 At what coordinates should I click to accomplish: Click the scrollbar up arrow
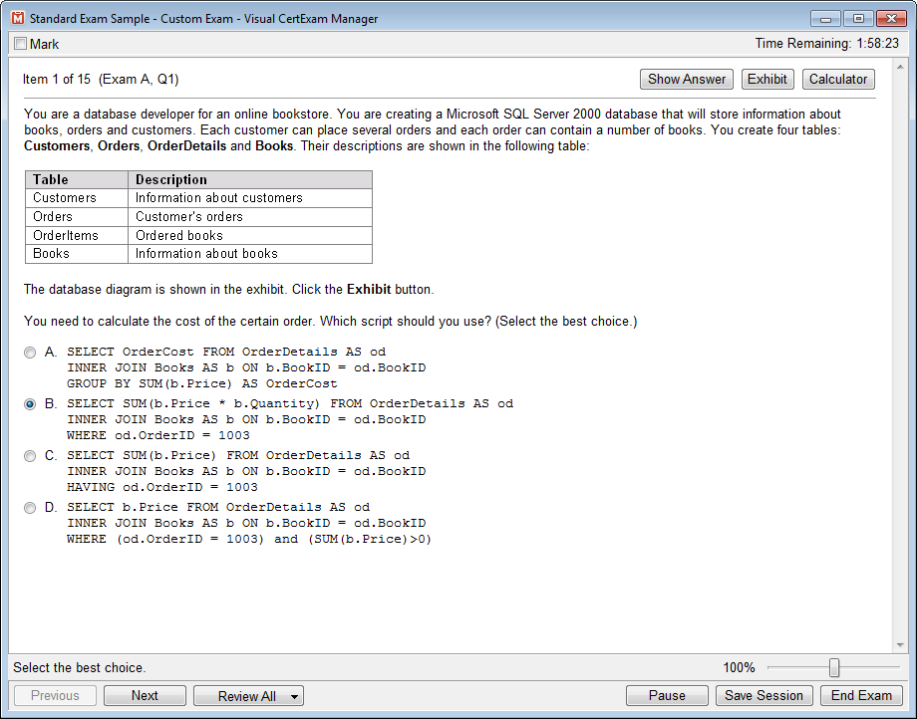[900, 67]
